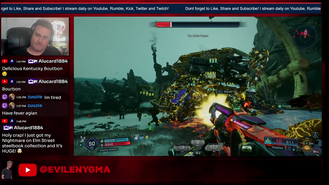Click the 1:48 PM timestamp
Image resolution: width=329 pixels, height=185 pixels.
tap(21, 121)
